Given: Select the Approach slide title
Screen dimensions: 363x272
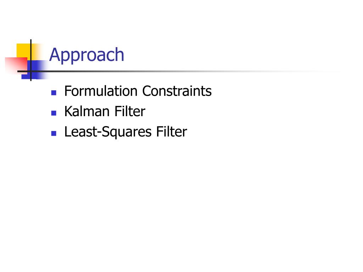Looking at the screenshot, I should (x=87, y=55).
